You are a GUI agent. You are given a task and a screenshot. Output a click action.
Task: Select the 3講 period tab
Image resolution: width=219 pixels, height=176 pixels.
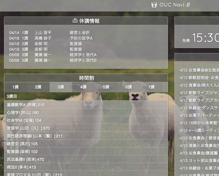[61, 87]
